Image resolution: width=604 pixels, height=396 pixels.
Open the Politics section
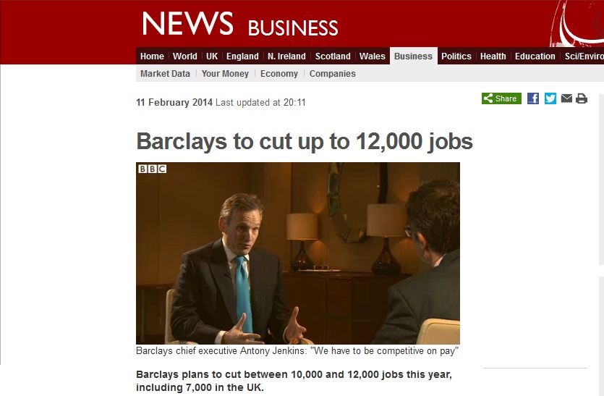point(456,56)
